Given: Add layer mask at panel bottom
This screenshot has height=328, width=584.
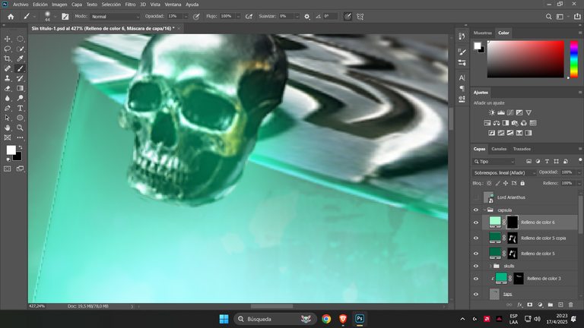Looking at the screenshot, I should 530,304.
